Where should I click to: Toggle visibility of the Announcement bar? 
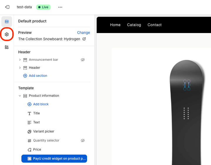83,60
